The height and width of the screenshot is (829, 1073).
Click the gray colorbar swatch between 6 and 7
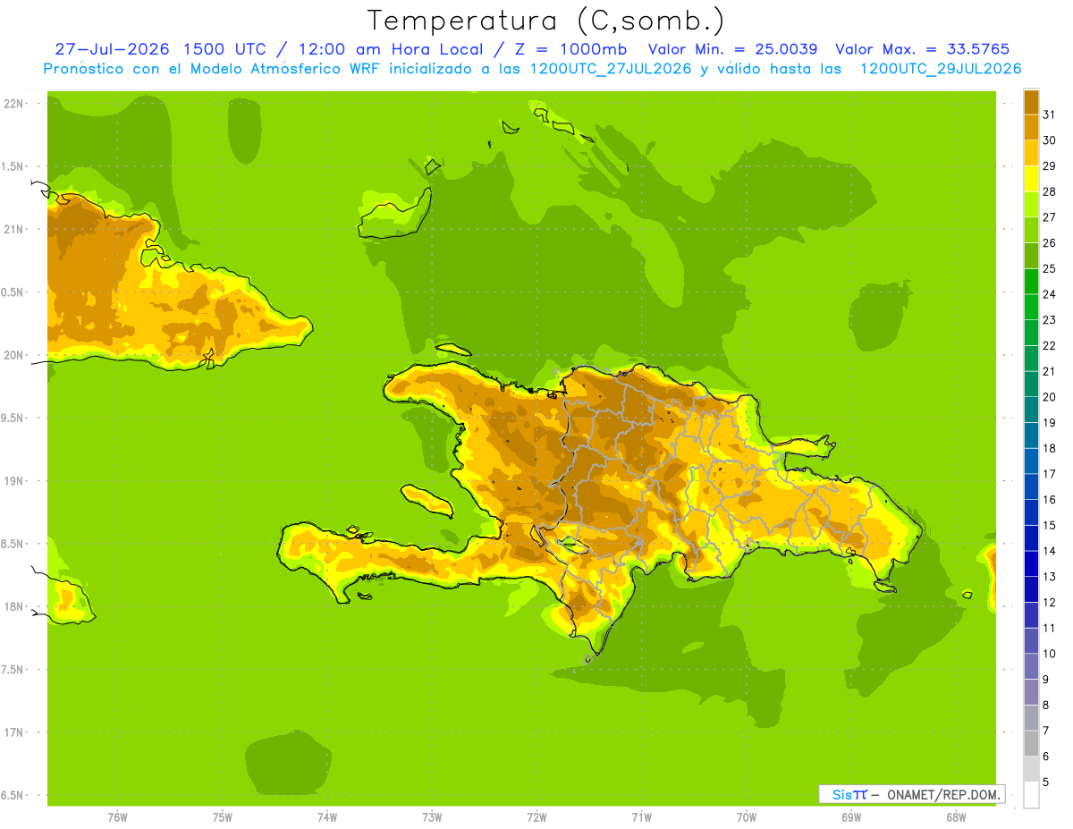[x=1031, y=743]
